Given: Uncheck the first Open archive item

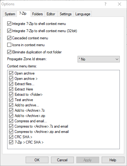Looking at the screenshot, I should [11, 73].
